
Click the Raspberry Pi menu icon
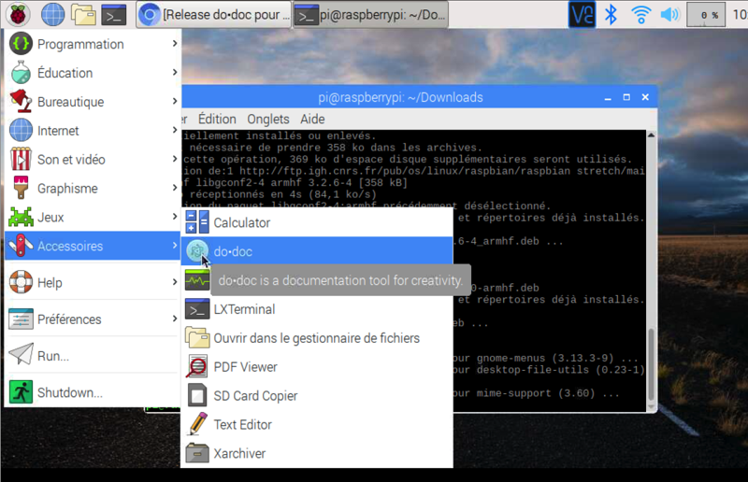click(x=18, y=14)
